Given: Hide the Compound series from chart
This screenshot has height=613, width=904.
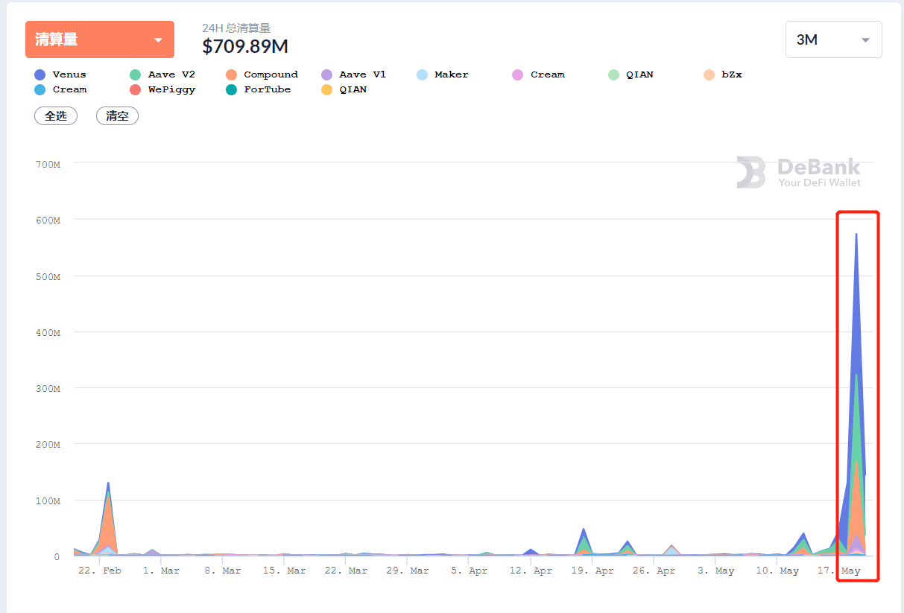Looking at the screenshot, I should pos(271,74).
